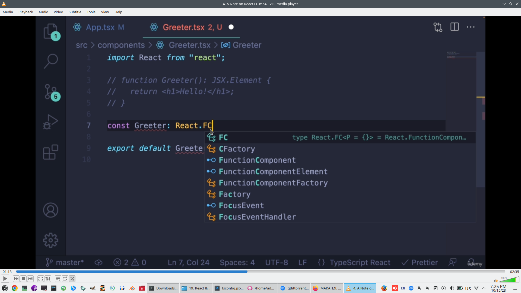Skip to previous media track
The height and width of the screenshot is (293, 521).
pos(16,279)
